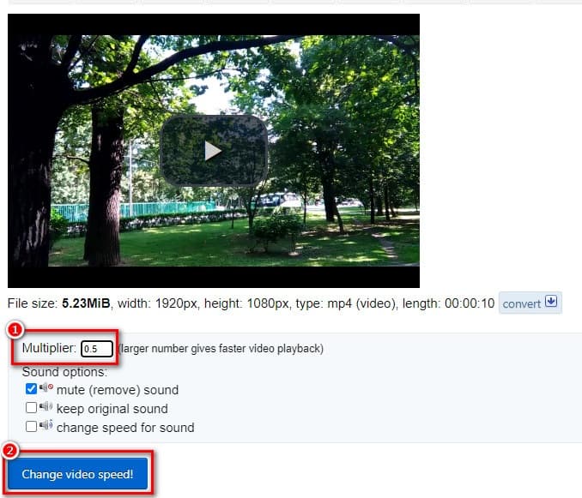582x498 pixels.
Task: Play the park video preview
Action: pos(214,151)
